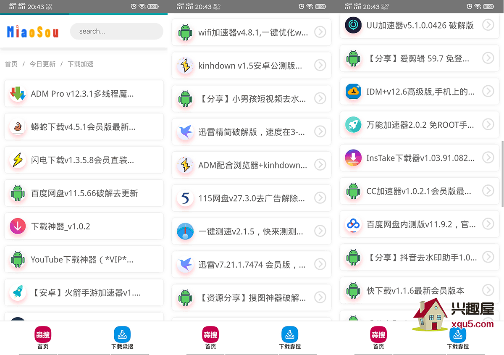Tap the 蟒蛇下载 snake app icon
The image size is (504, 355).
[18, 127]
